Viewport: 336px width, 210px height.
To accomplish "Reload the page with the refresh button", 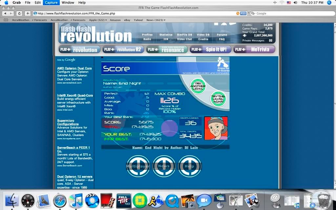I will click(19, 13).
